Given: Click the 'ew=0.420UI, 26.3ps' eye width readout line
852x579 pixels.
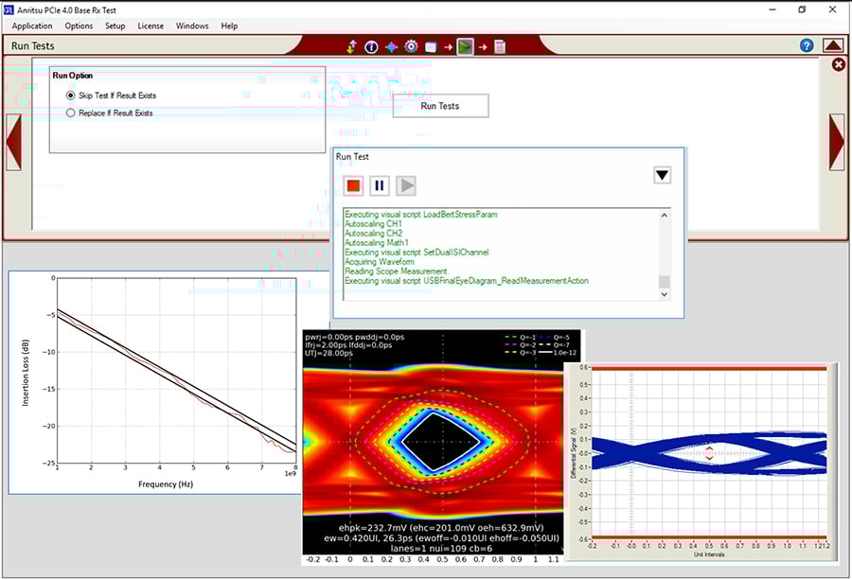Looking at the screenshot, I should (x=441, y=538).
